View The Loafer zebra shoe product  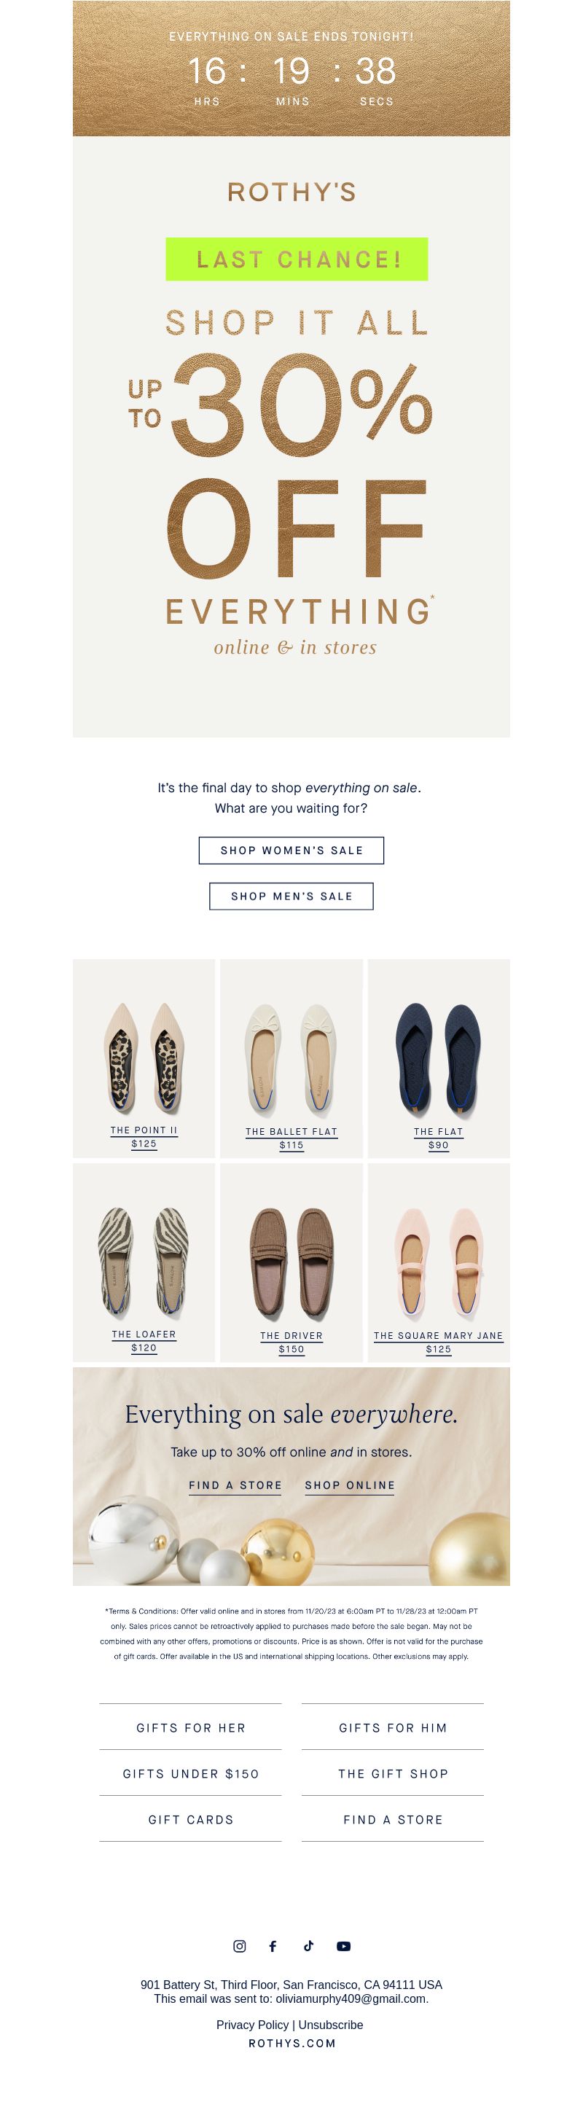coord(144,1262)
